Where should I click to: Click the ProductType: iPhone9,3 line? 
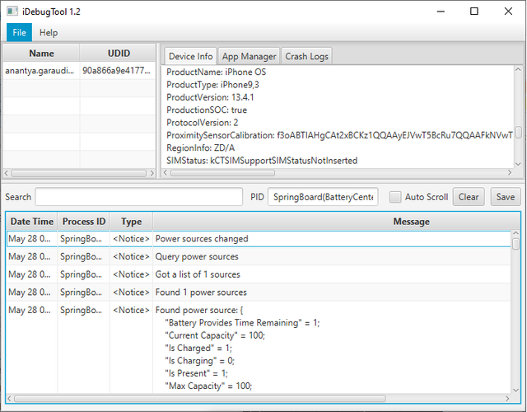[212, 85]
